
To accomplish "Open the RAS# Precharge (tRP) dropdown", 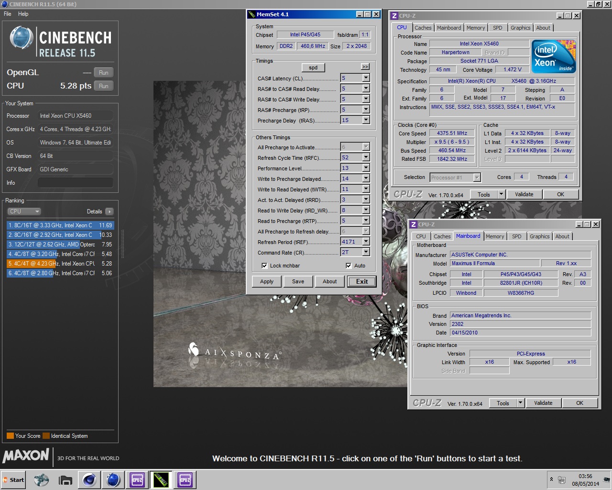I will tap(366, 110).
